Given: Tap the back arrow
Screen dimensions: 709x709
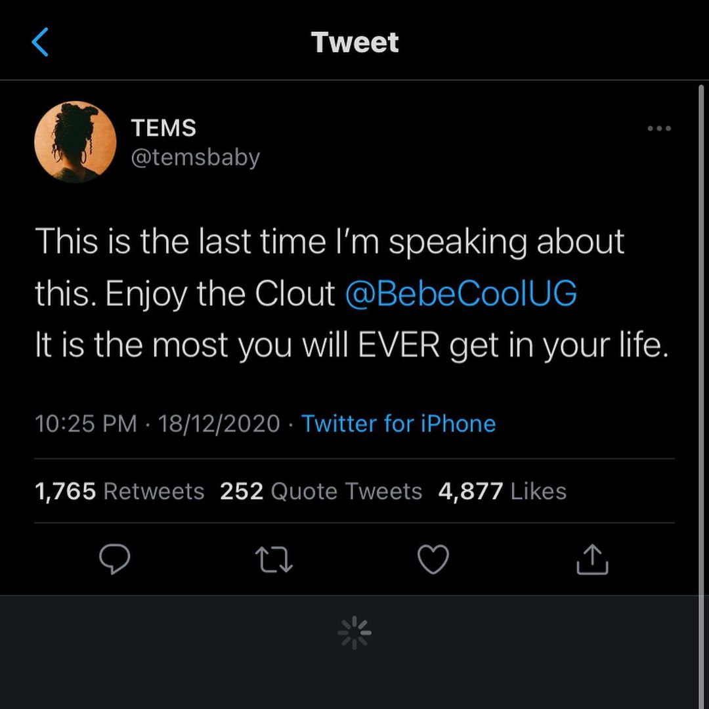Looking at the screenshot, I should 40,43.
